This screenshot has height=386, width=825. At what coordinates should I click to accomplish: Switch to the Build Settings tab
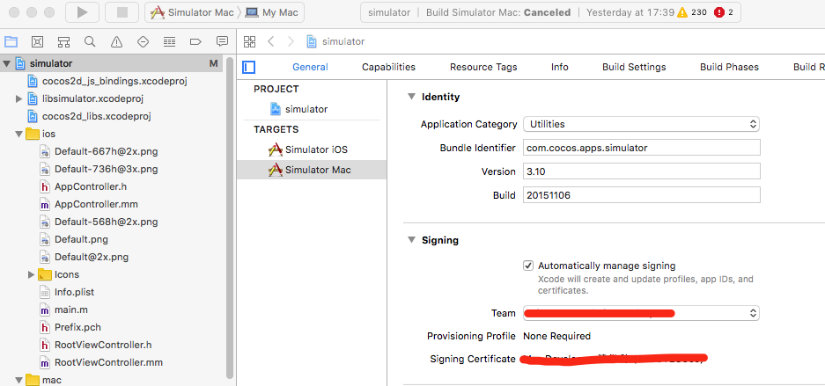tap(634, 67)
